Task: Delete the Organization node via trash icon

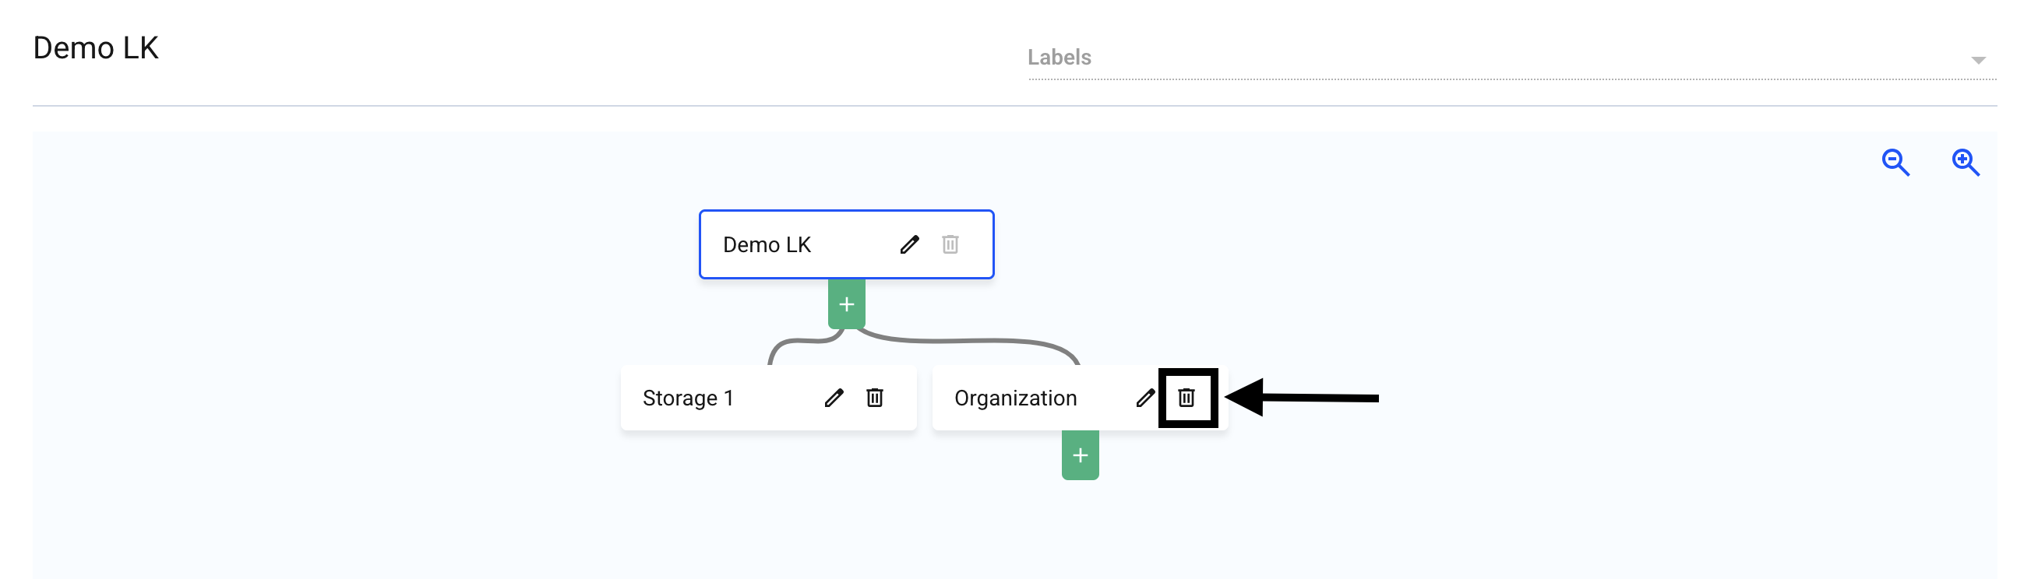Action: (x=1186, y=398)
